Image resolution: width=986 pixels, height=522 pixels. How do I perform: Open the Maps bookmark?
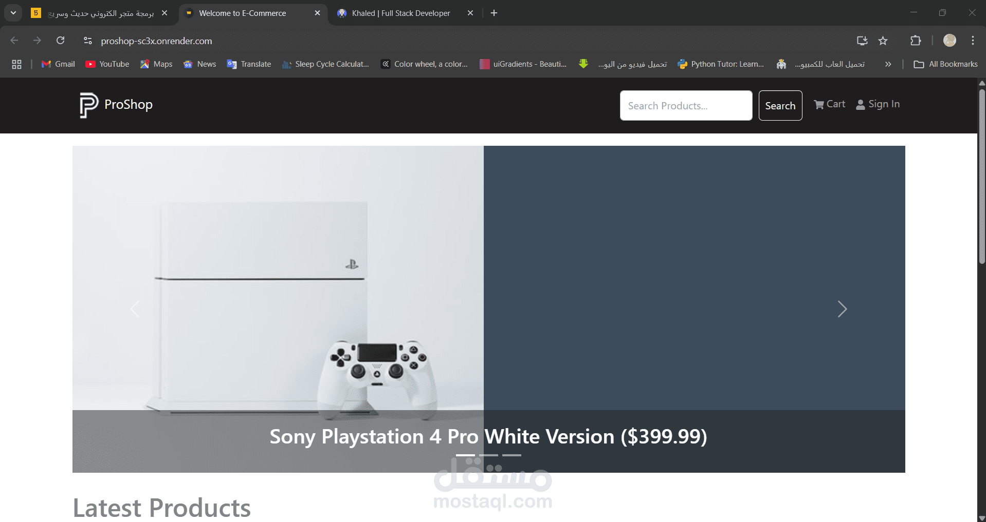(156, 64)
